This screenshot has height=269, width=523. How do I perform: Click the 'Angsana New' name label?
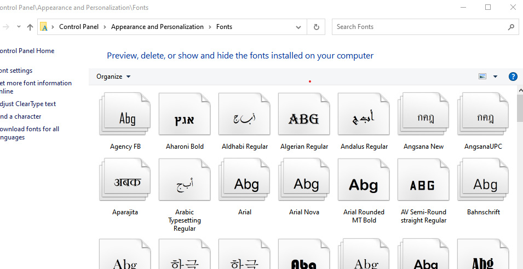[423, 147]
